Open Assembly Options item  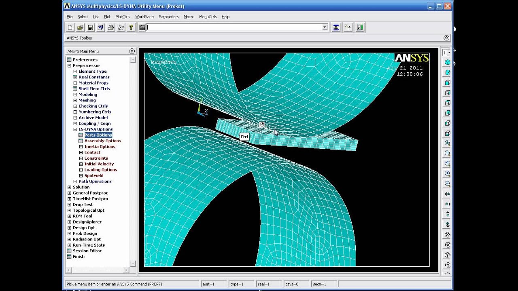[x=103, y=141]
